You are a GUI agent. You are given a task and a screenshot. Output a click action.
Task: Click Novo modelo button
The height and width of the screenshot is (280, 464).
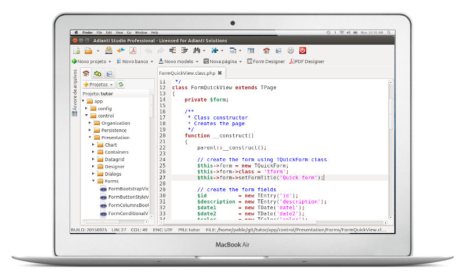tap(176, 61)
